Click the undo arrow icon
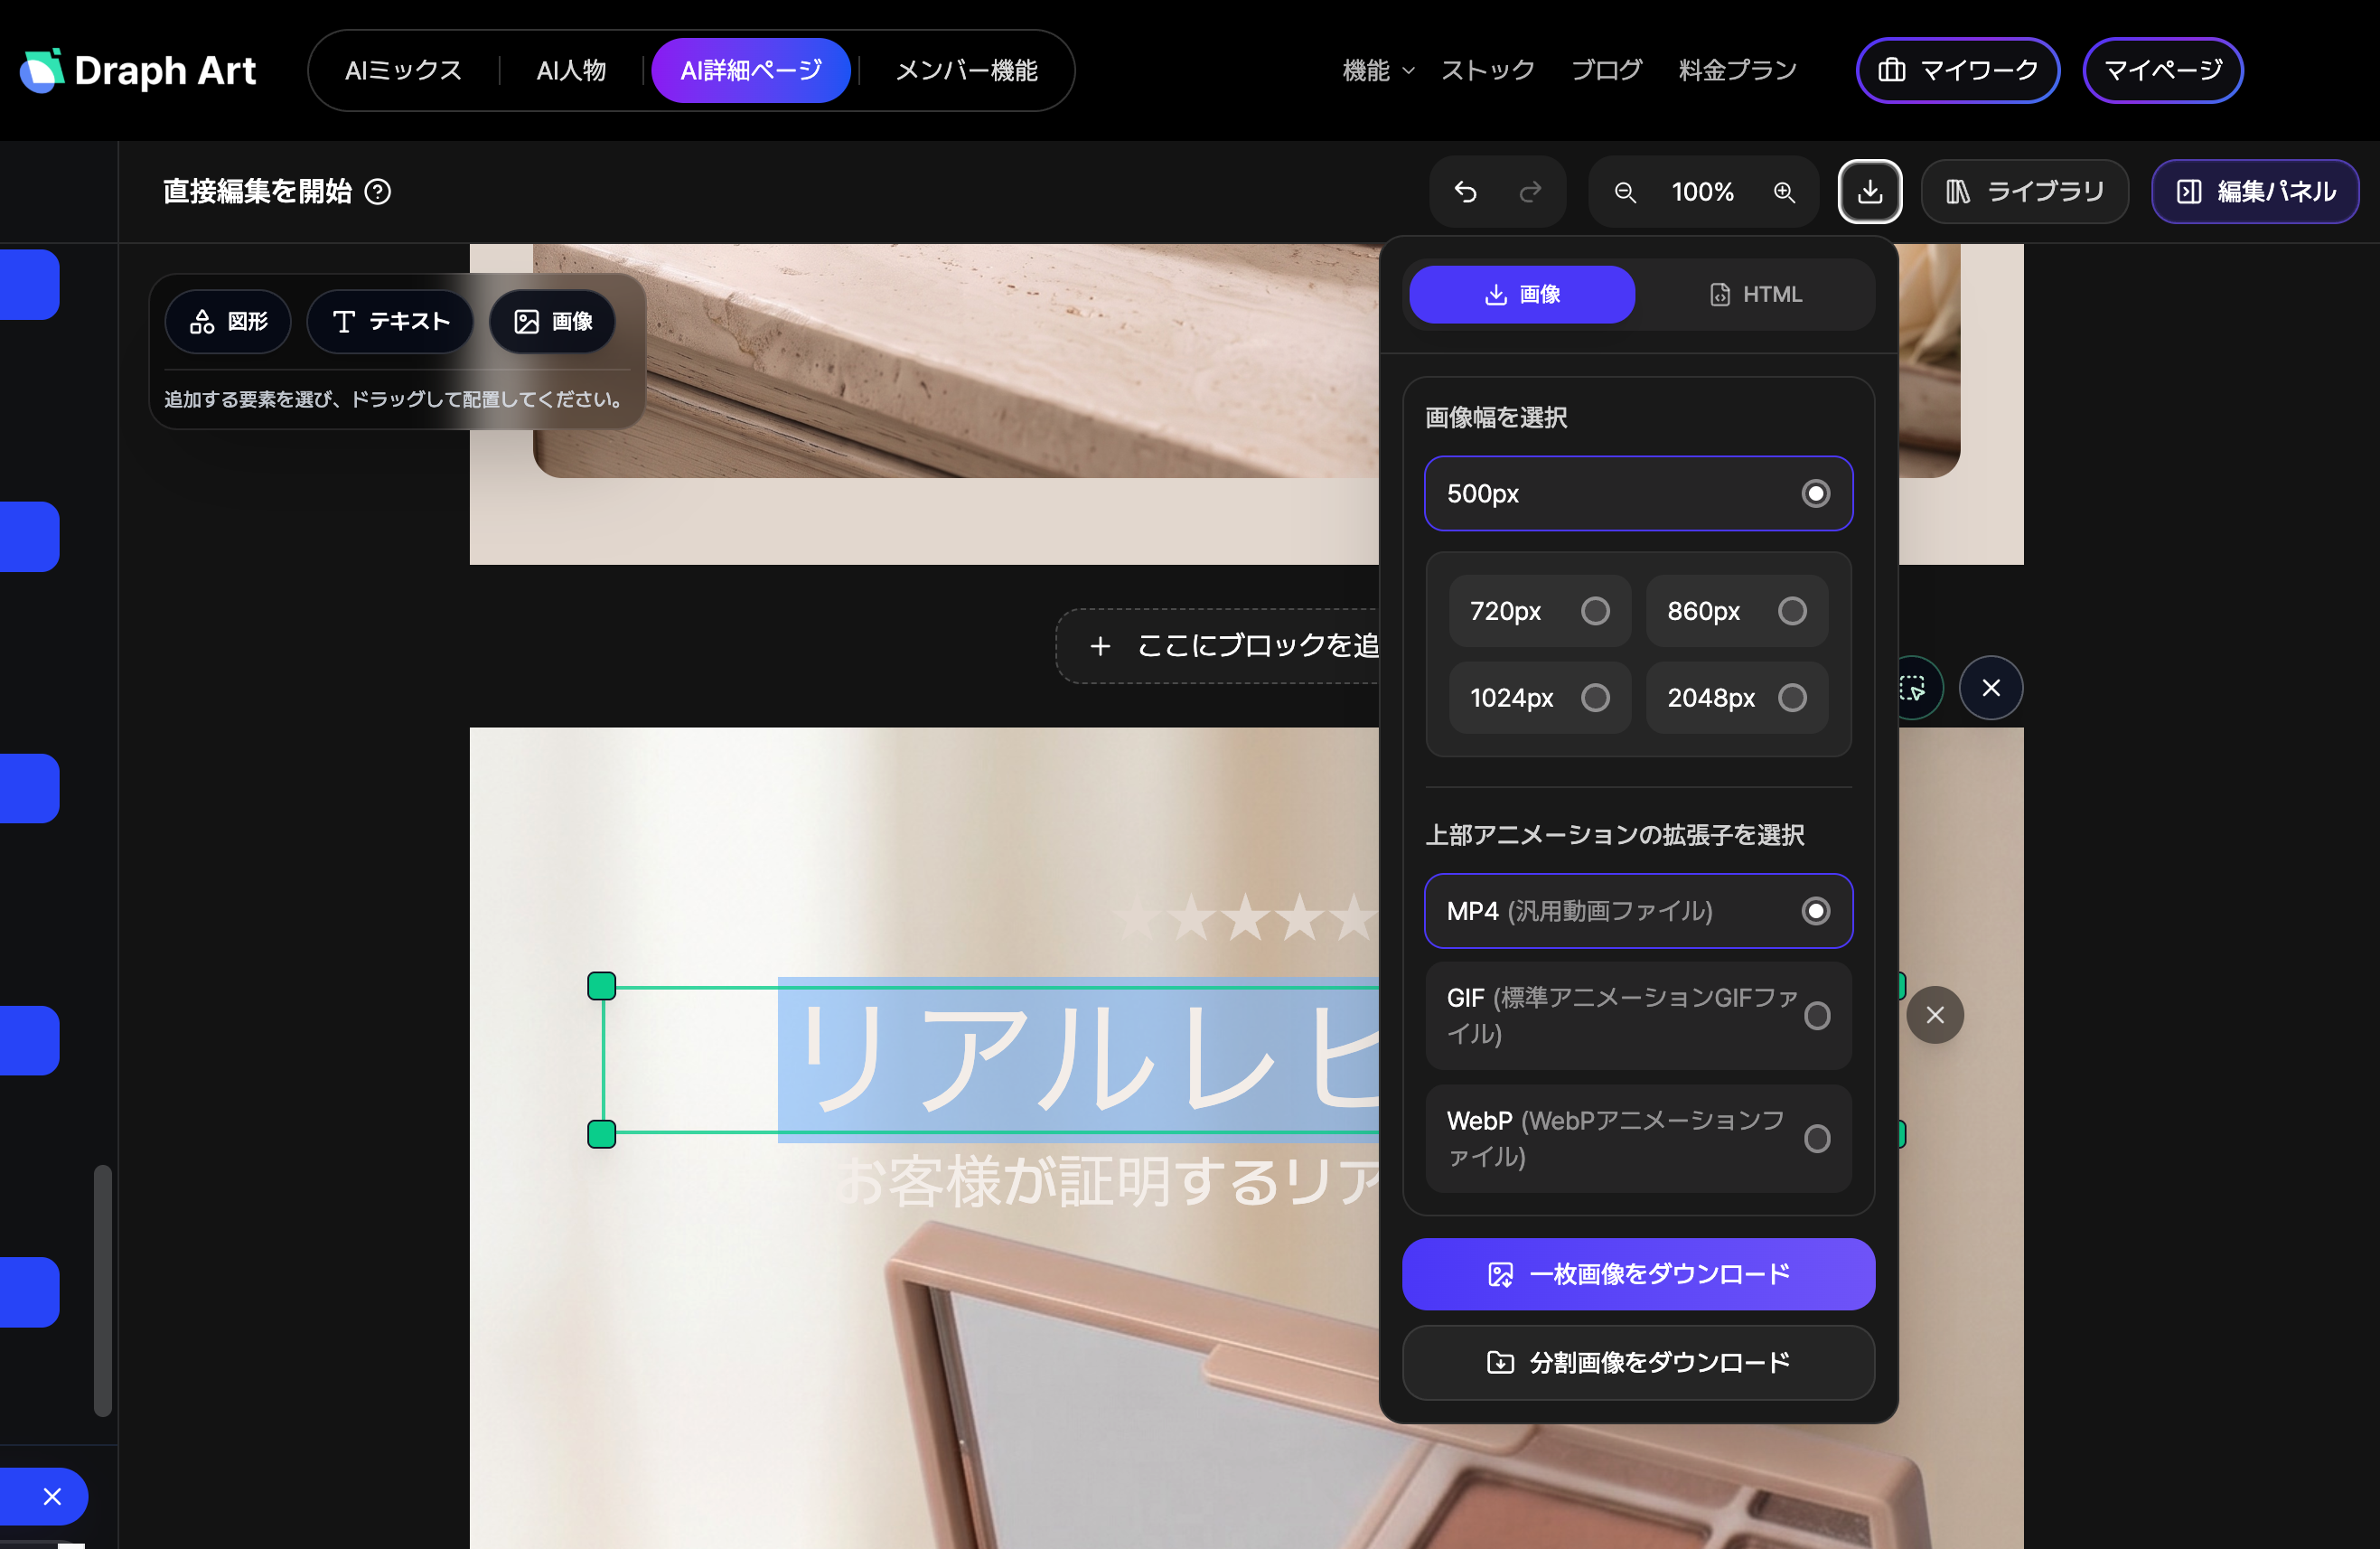The image size is (2380, 1549). pyautogui.click(x=1465, y=191)
